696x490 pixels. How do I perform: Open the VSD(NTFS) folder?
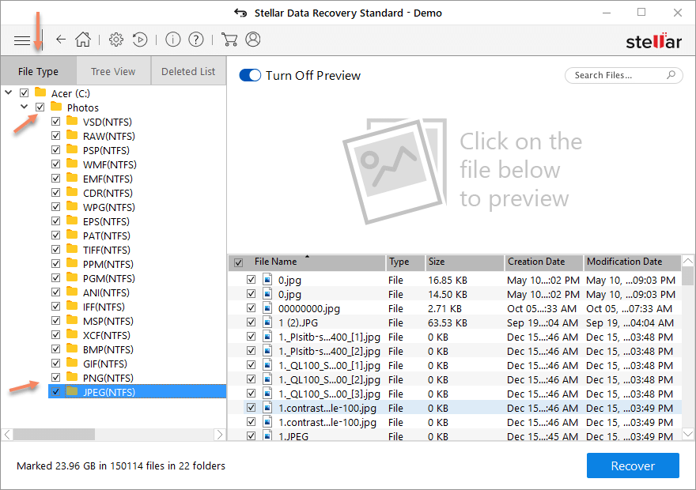[107, 122]
